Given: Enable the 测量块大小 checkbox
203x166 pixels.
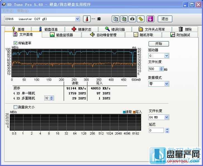Looking at the screenshot, I should (x=16, y=107).
